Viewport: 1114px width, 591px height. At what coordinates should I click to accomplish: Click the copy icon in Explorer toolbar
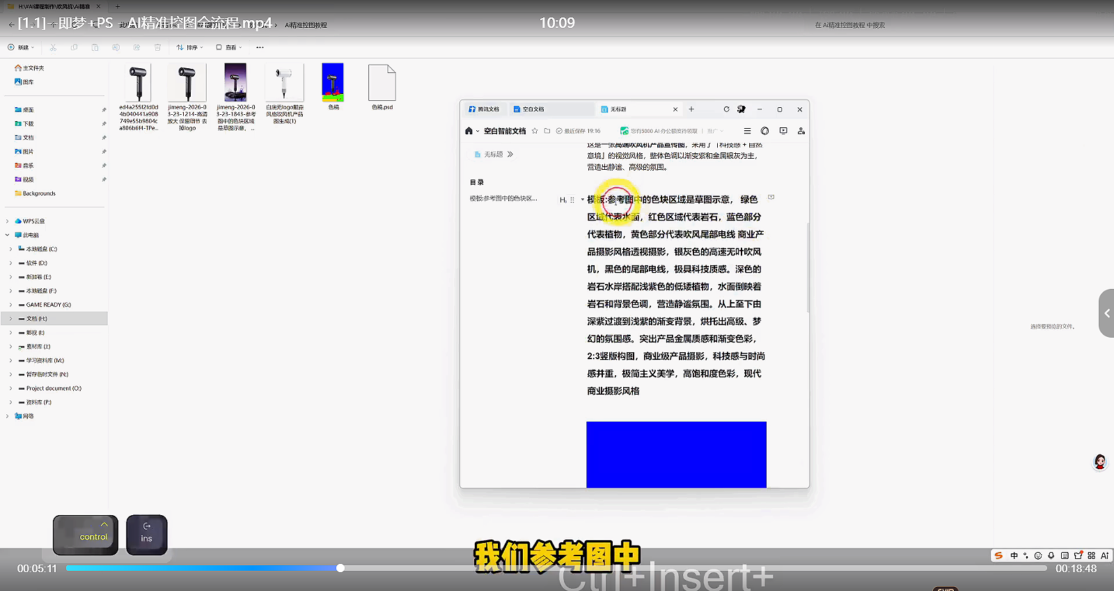pyautogui.click(x=74, y=47)
